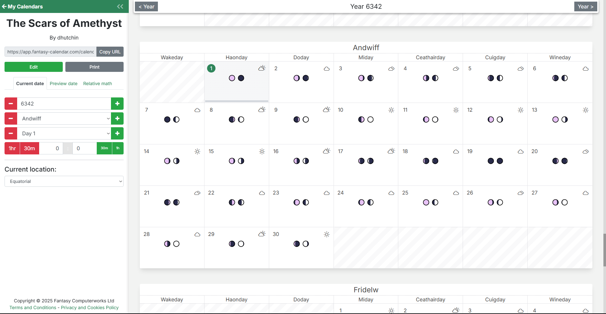The image size is (606, 314).
Task: Open the day dropdown showing Day 1
Action: 64,133
